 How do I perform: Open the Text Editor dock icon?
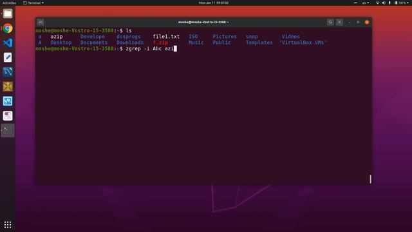8,57
